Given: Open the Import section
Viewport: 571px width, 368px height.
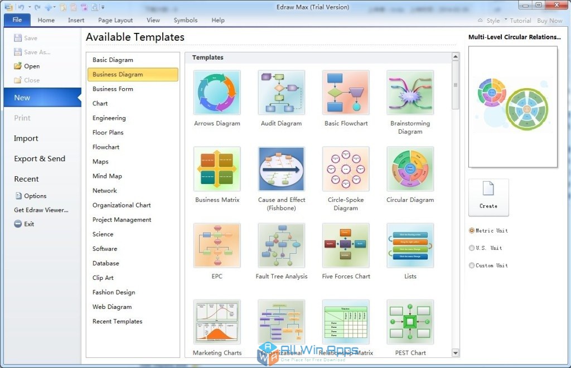Looking at the screenshot, I should coord(26,138).
